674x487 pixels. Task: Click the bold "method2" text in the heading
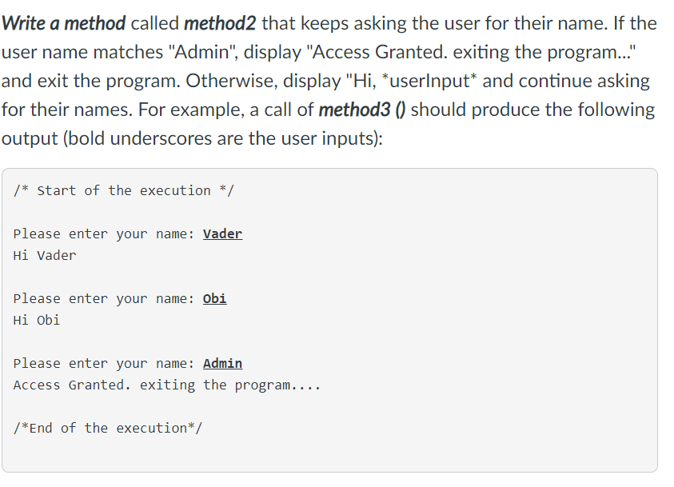[x=219, y=23]
